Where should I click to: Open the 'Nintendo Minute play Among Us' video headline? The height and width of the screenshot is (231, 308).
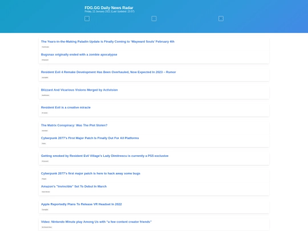[96, 222]
